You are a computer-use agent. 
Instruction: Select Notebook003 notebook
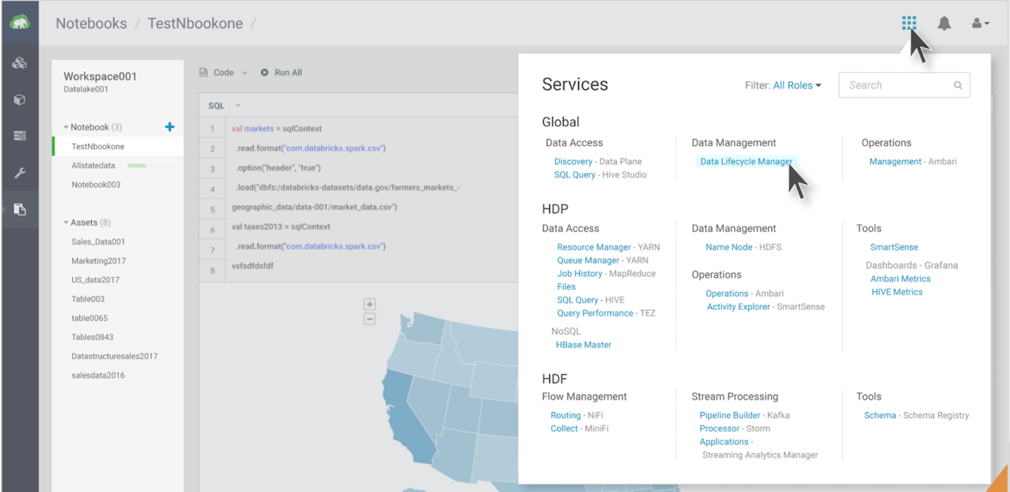coord(96,184)
